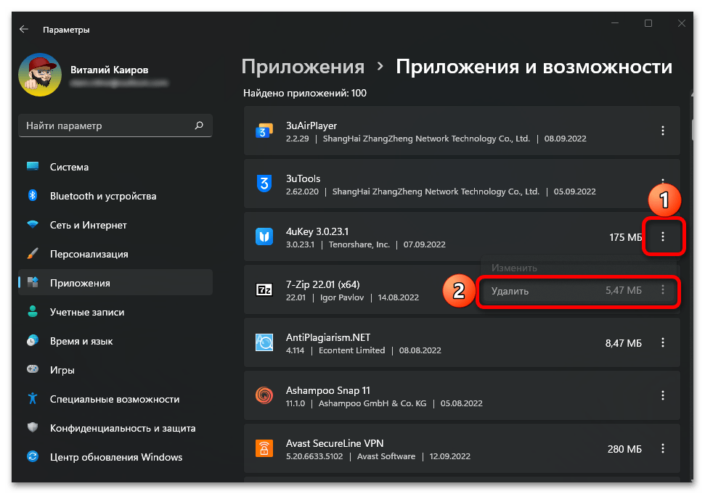Select the AntiPlagiarism.NET app name
The width and height of the screenshot is (705, 494).
[327, 337]
